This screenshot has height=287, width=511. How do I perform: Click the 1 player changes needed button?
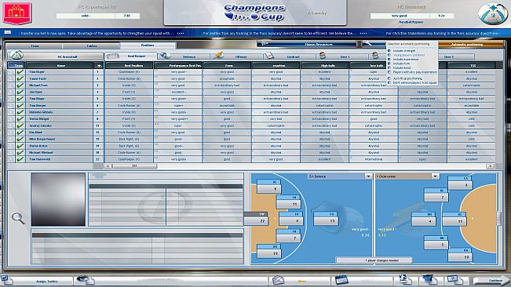374,260
